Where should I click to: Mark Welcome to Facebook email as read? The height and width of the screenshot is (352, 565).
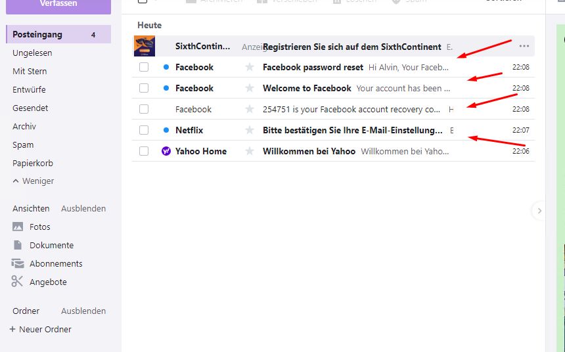pos(166,88)
